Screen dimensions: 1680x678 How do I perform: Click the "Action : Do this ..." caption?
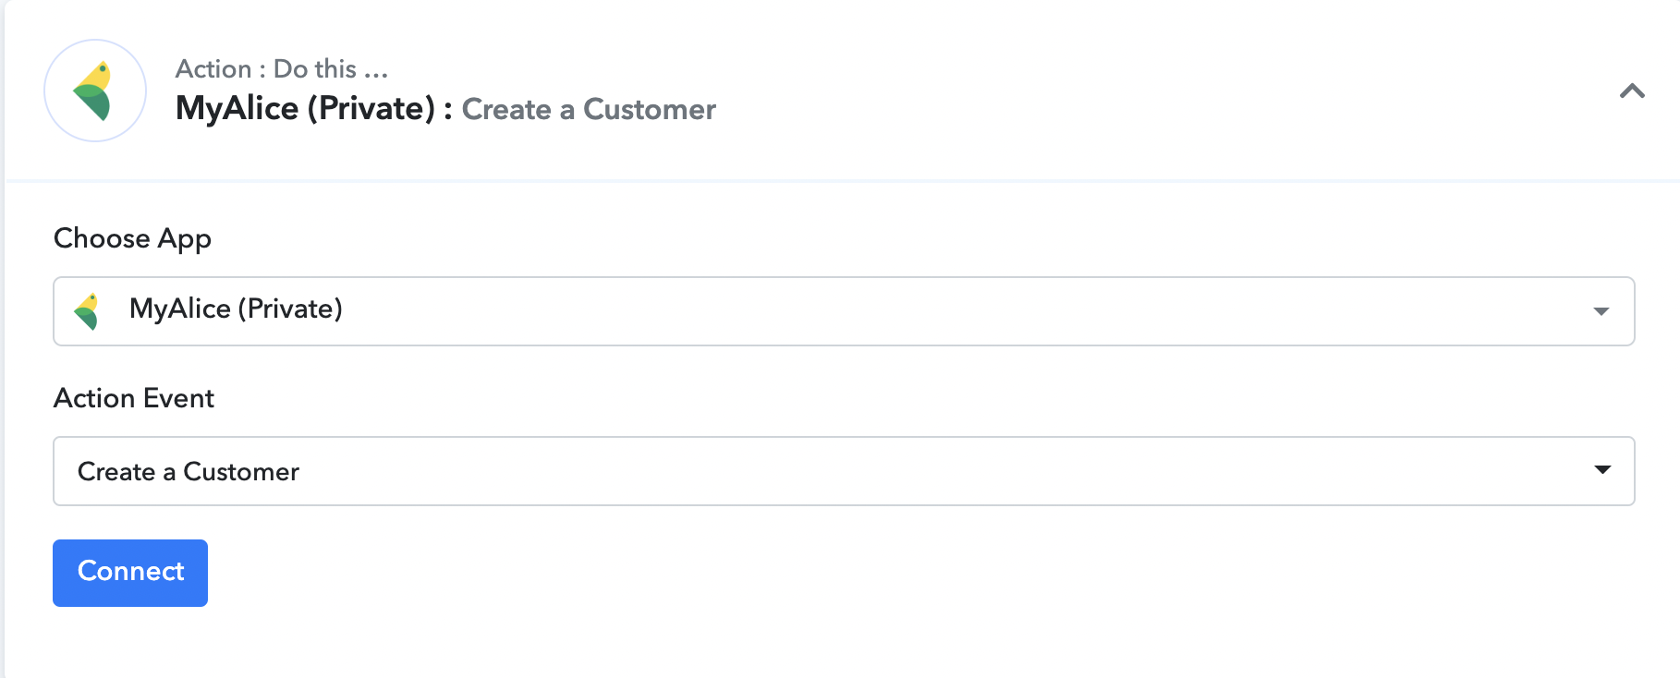(282, 69)
